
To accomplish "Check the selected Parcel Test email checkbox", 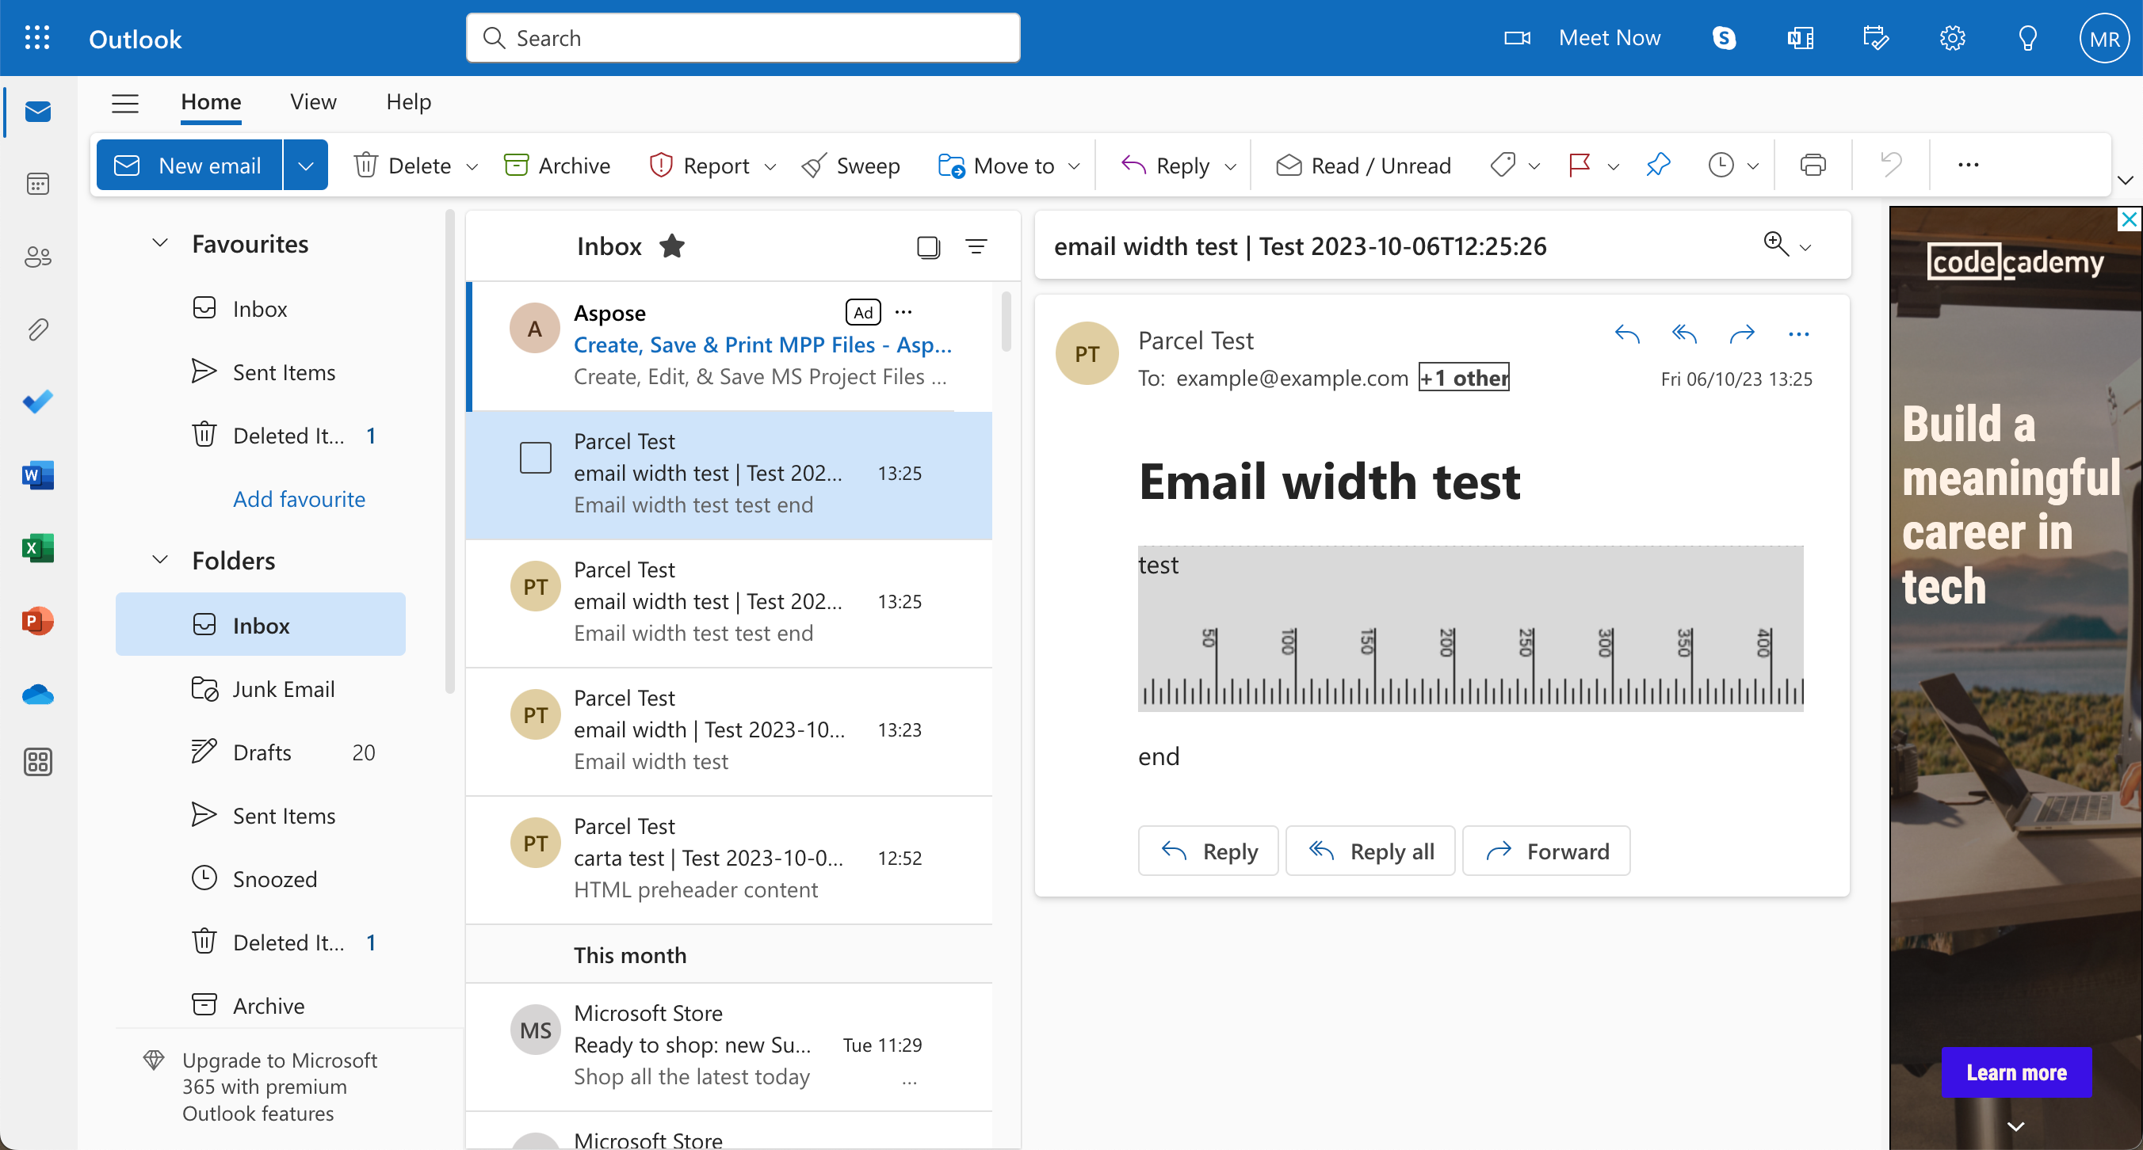I will pyautogui.click(x=535, y=457).
